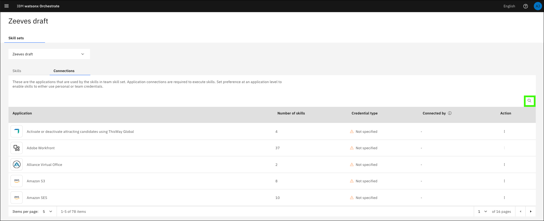Viewport: 544px width, 221px height.
Task: Click the Adobe Workfront application icon
Action: coord(17,148)
